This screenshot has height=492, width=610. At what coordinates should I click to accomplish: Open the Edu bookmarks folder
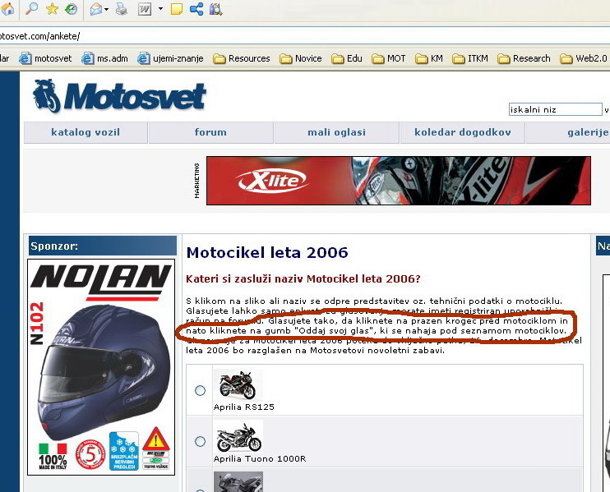(347, 58)
